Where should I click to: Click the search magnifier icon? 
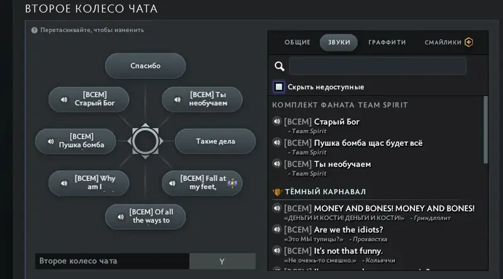(x=279, y=67)
